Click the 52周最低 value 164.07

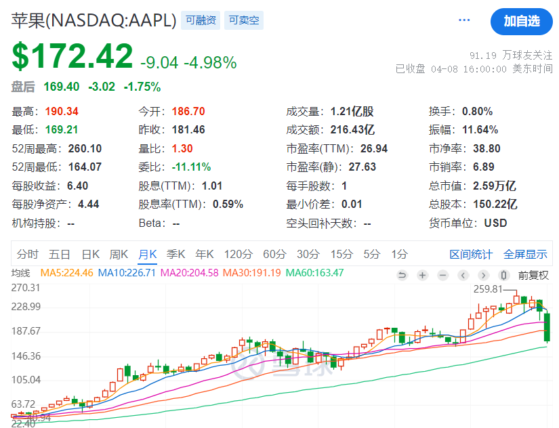coord(85,167)
